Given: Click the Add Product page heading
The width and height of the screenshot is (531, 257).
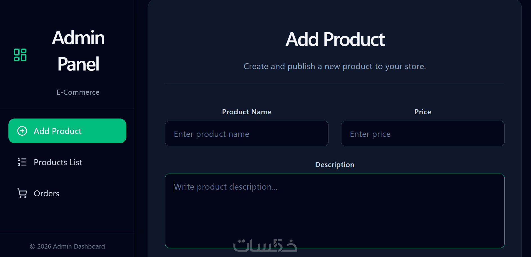Looking at the screenshot, I should (335, 39).
